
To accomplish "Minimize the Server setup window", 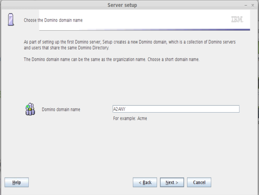I will point(246,5).
